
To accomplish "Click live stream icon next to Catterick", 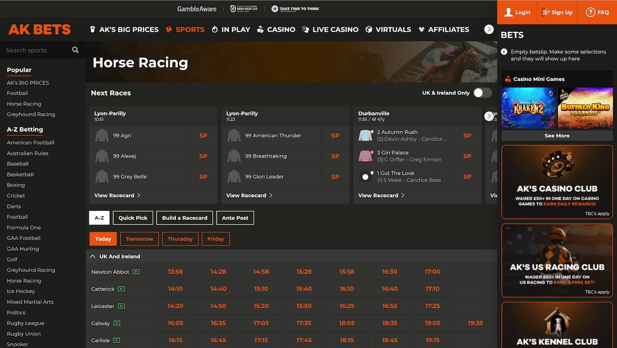I will tap(121, 289).
